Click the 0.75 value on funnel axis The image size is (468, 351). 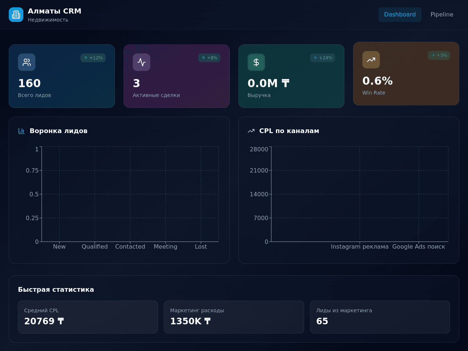[x=32, y=170]
